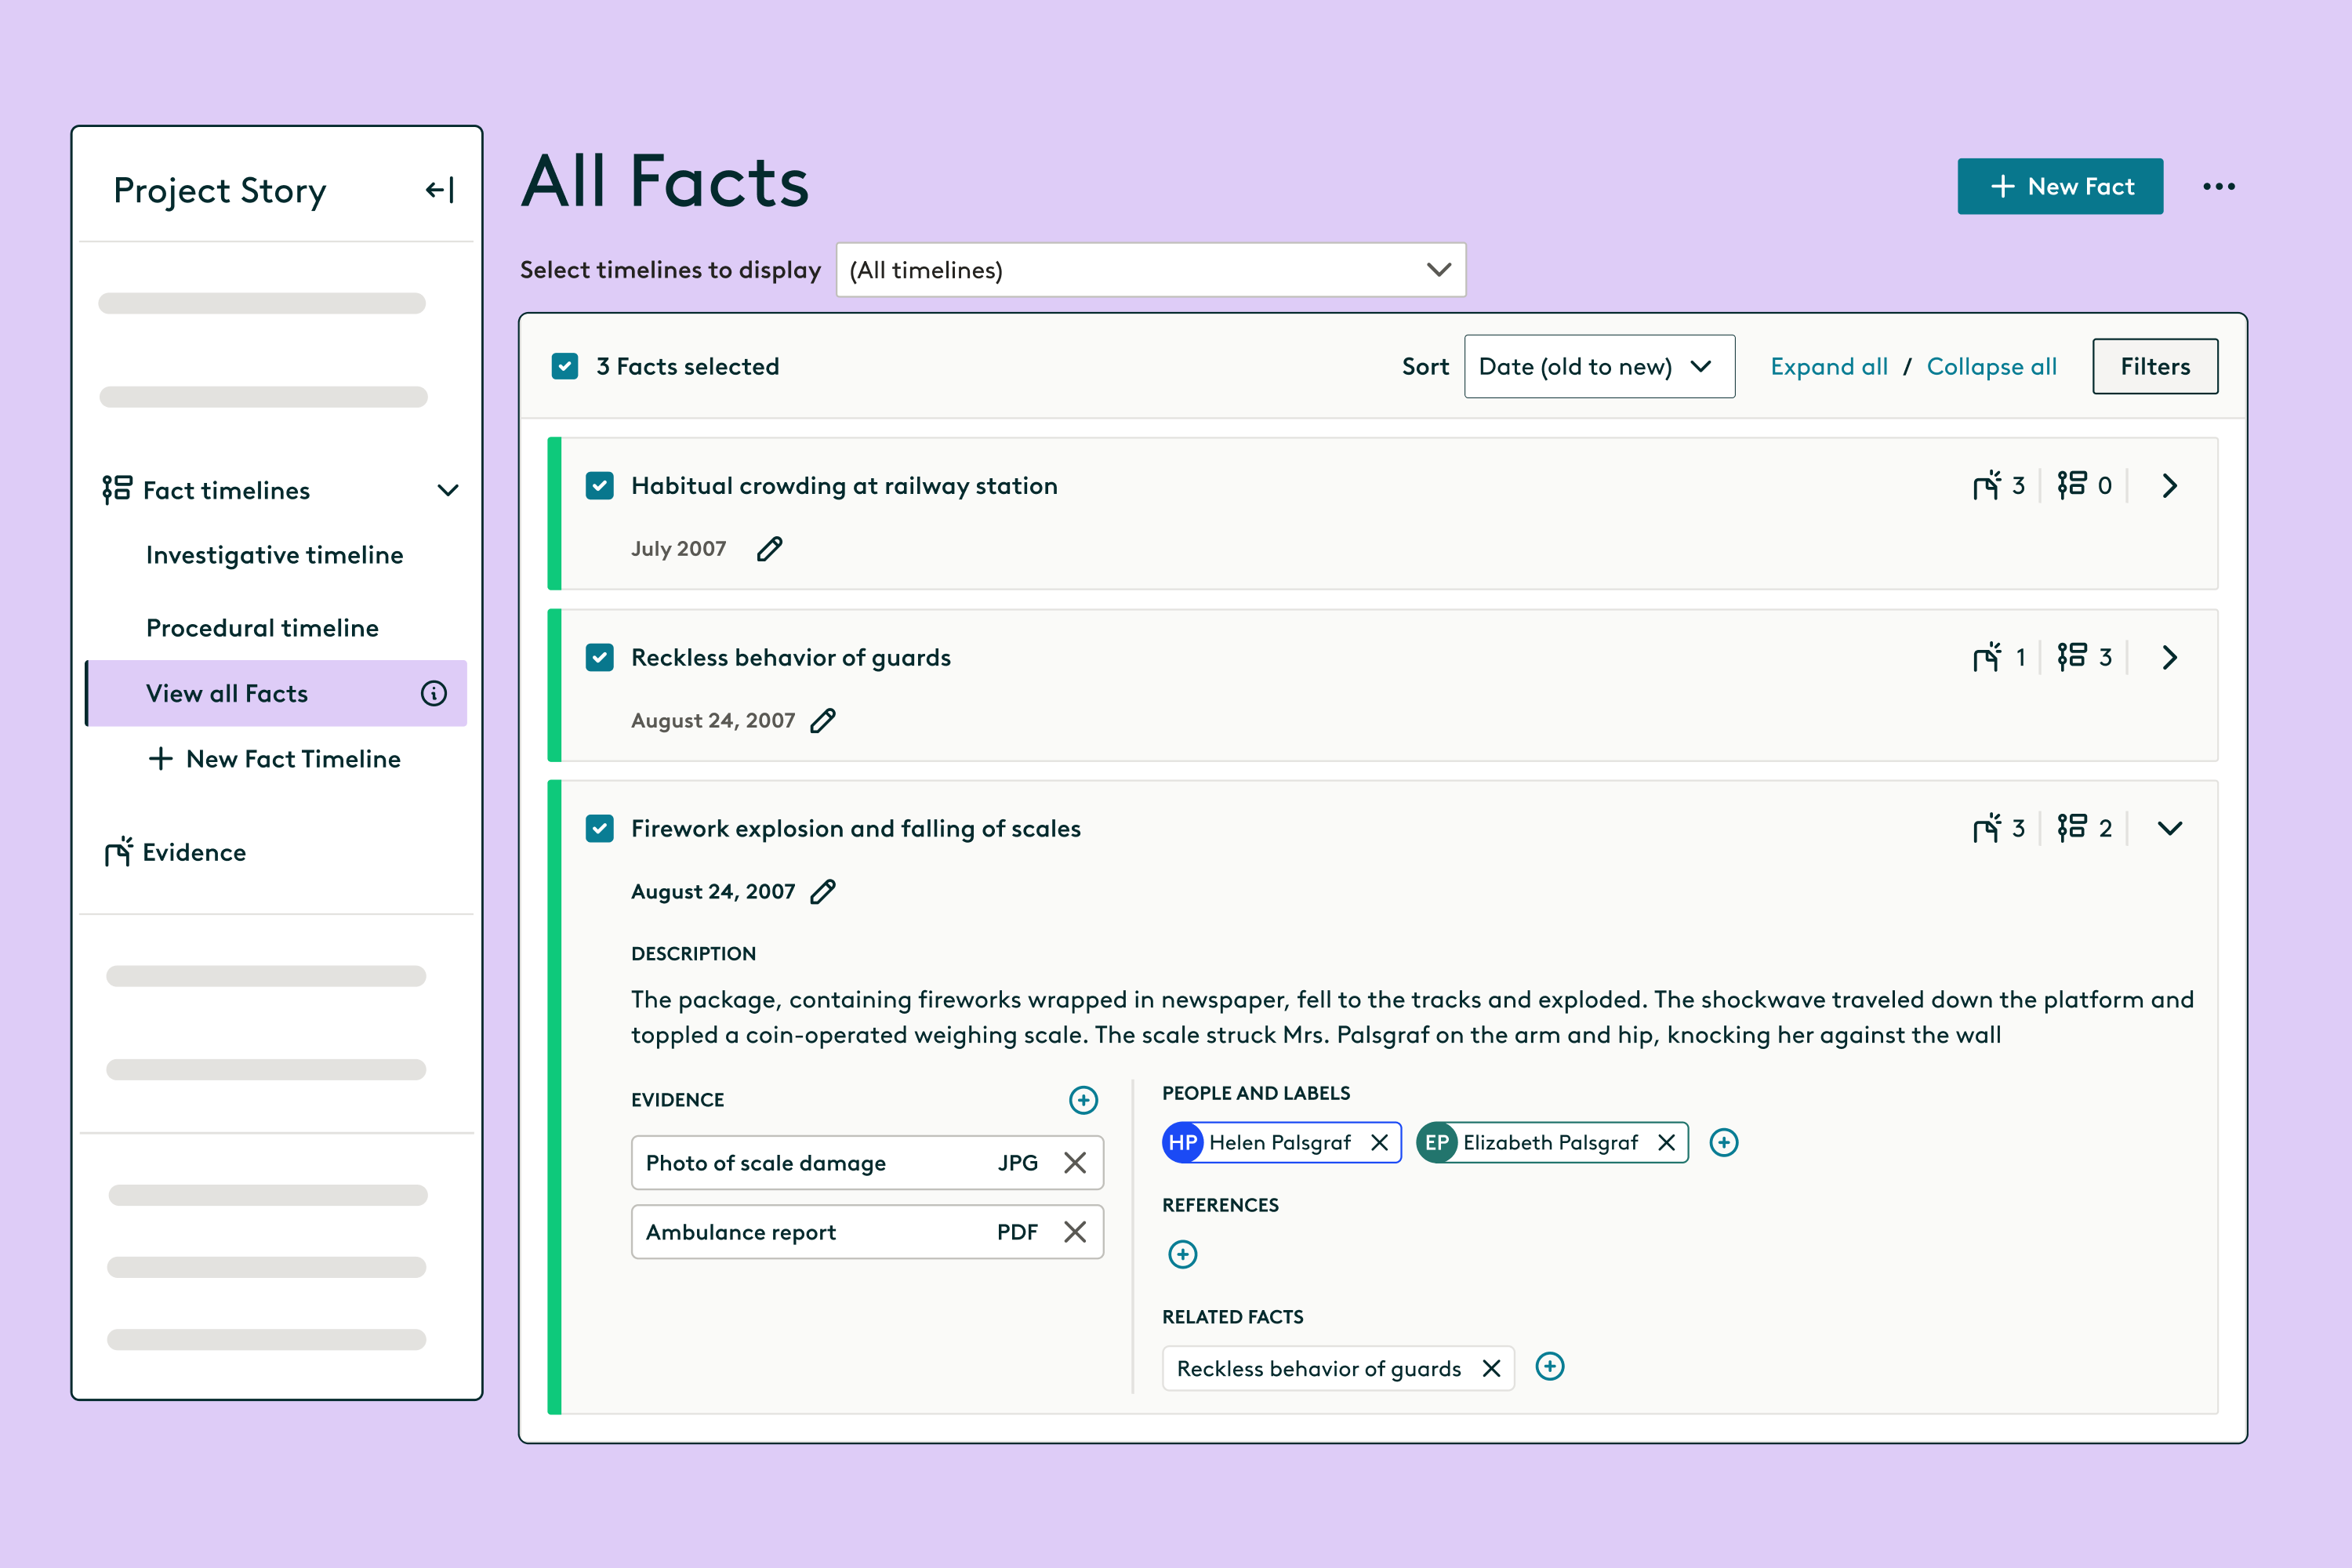
Task: Edit date of Reckless behavior of guards
Action: tap(822, 720)
